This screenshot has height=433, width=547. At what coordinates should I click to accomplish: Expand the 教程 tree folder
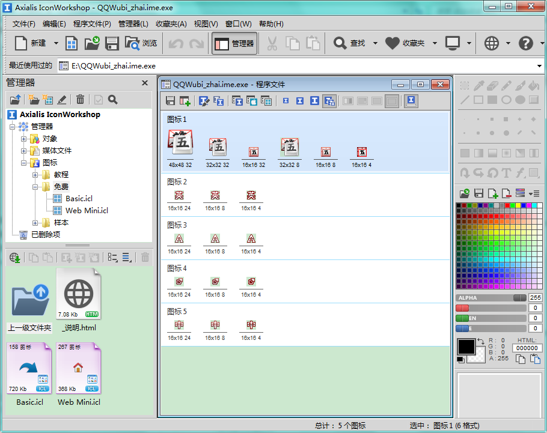pyautogui.click(x=35, y=175)
